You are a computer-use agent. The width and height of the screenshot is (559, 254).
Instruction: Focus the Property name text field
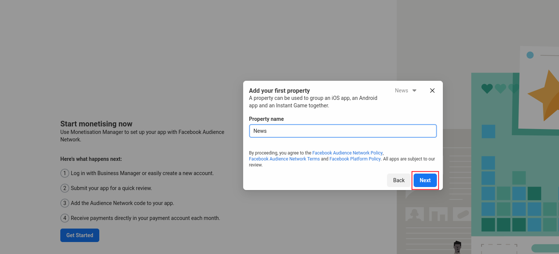coord(342,131)
